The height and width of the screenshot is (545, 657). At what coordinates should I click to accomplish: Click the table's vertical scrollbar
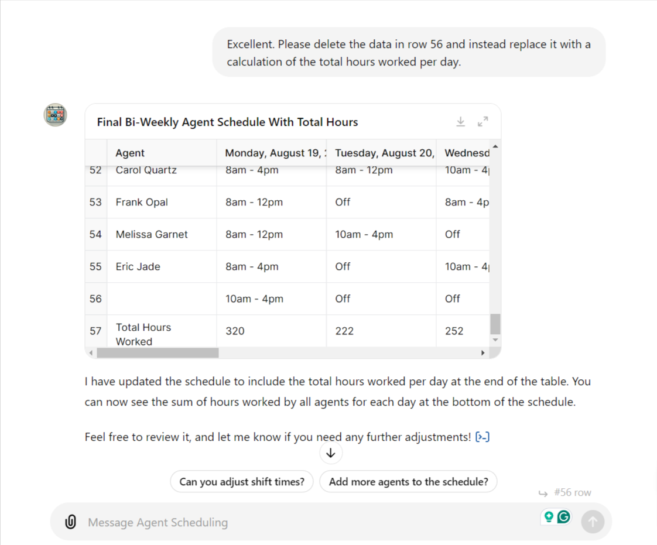click(x=494, y=325)
